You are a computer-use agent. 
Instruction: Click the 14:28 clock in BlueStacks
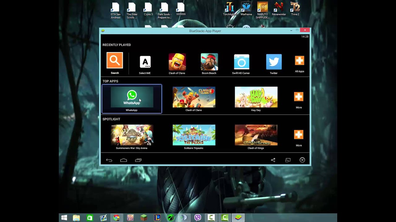pos(305,36)
